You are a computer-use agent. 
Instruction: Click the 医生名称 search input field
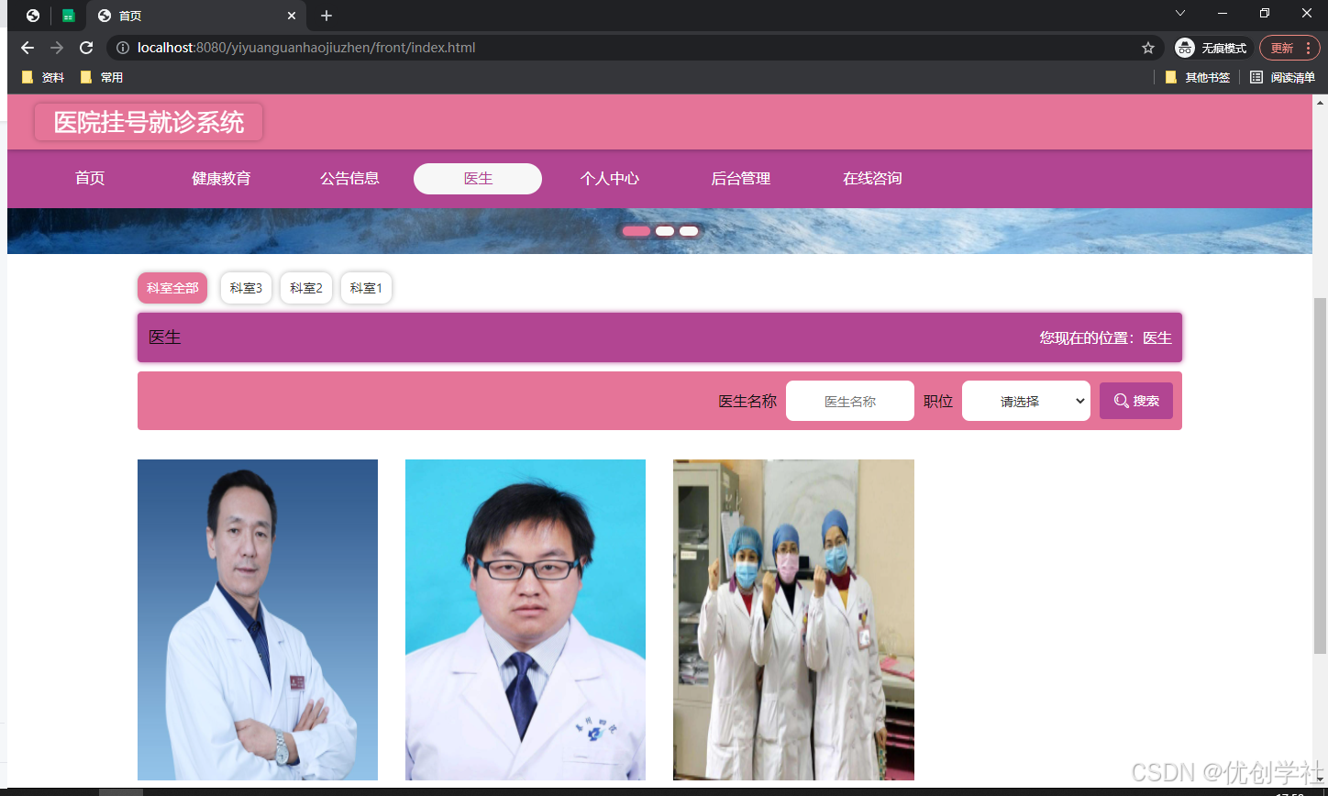click(x=850, y=401)
